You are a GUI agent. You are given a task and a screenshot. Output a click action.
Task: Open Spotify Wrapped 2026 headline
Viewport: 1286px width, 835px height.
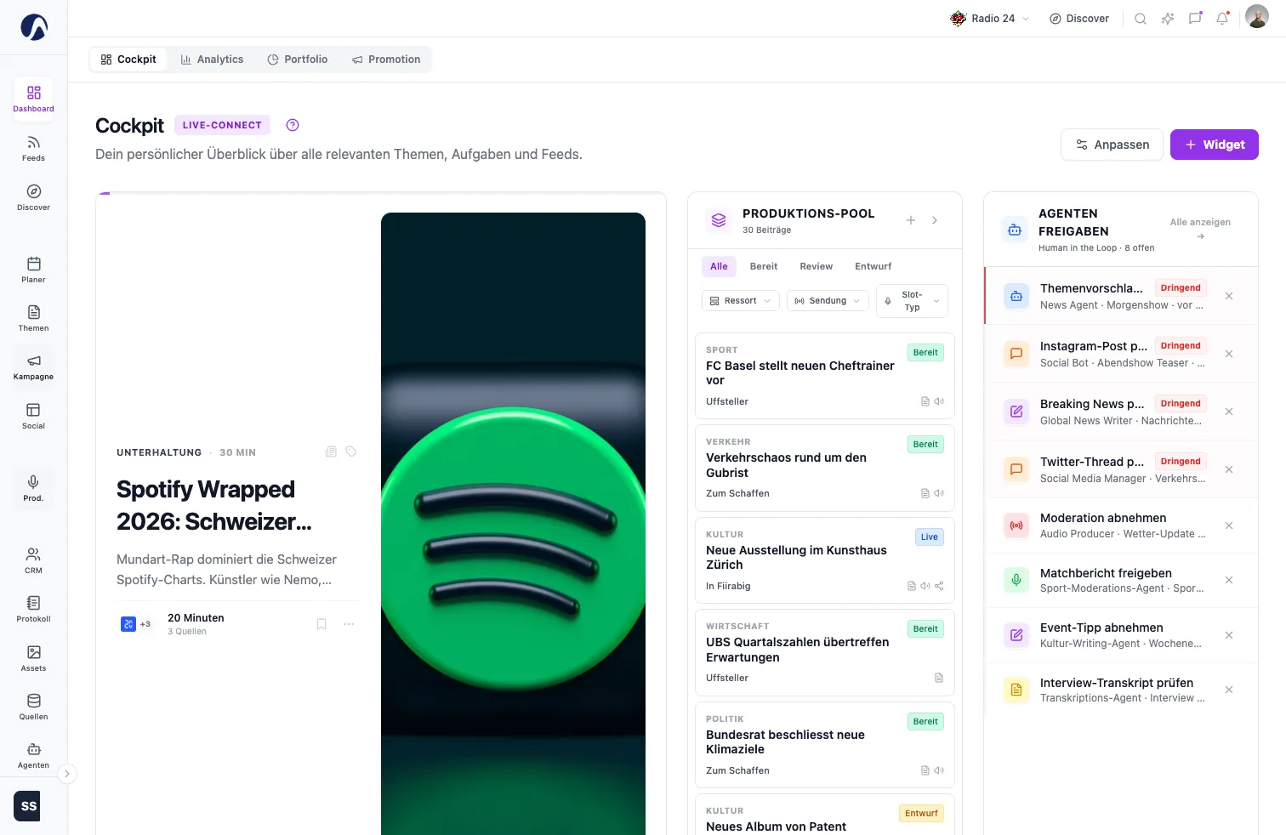[x=214, y=505]
